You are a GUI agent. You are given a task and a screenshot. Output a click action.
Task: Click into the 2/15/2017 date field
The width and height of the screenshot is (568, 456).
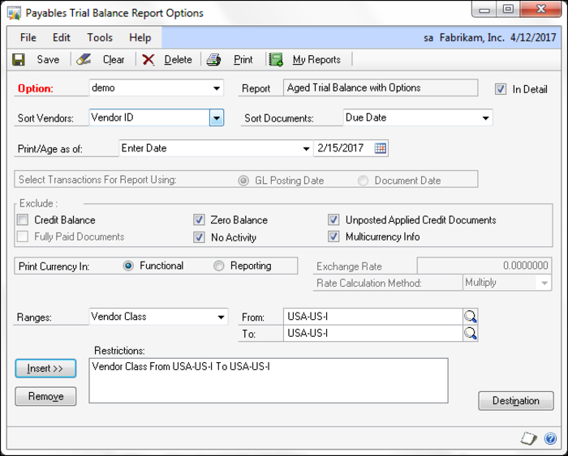344,148
